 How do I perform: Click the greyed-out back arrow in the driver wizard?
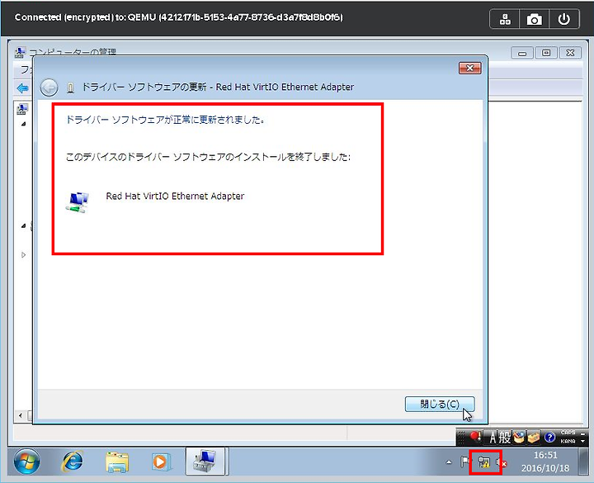point(49,88)
